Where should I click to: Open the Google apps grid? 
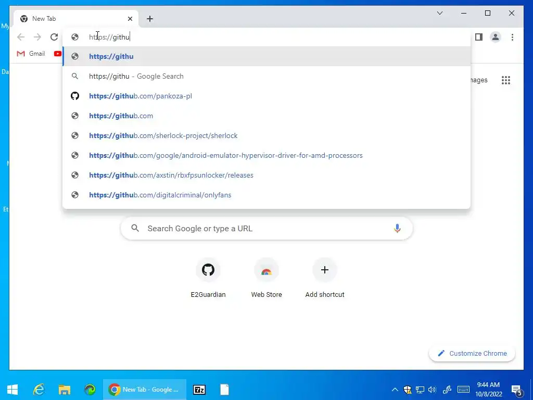click(506, 80)
